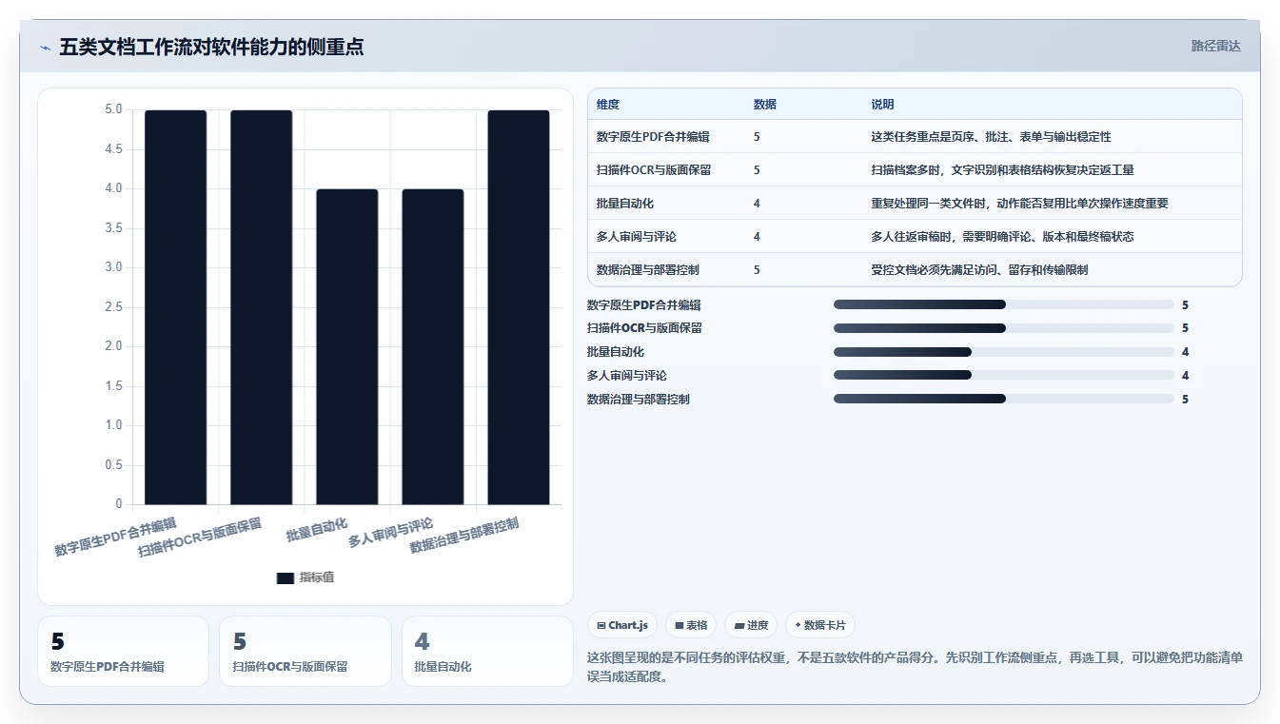1280x724 pixels.
Task: Click the value 5 in the 数据治理与部署控制 table row
Action: pyautogui.click(x=757, y=270)
